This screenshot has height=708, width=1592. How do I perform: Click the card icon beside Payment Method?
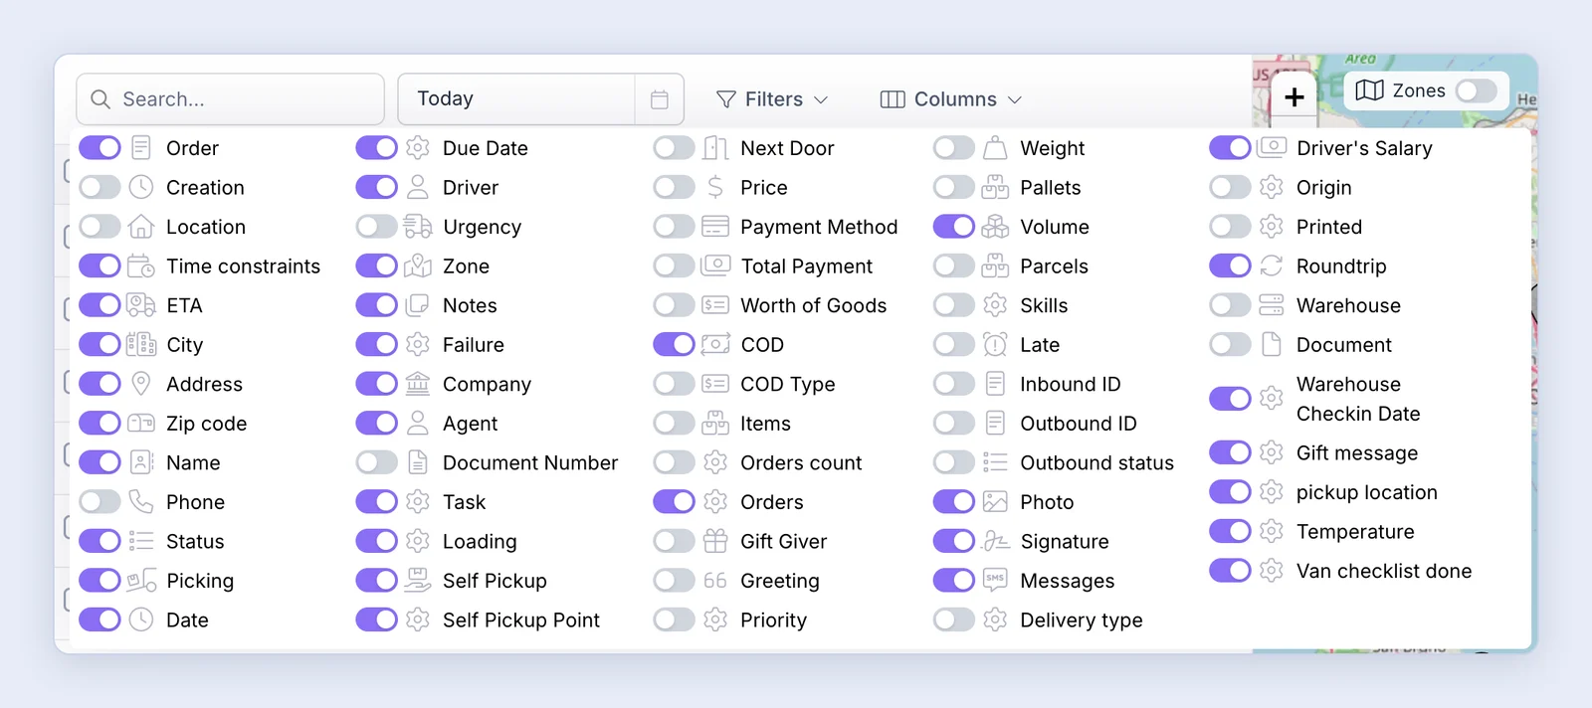(x=715, y=227)
